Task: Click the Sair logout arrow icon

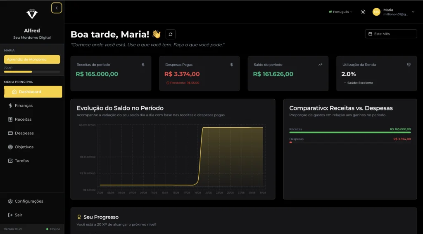Action: point(10,215)
